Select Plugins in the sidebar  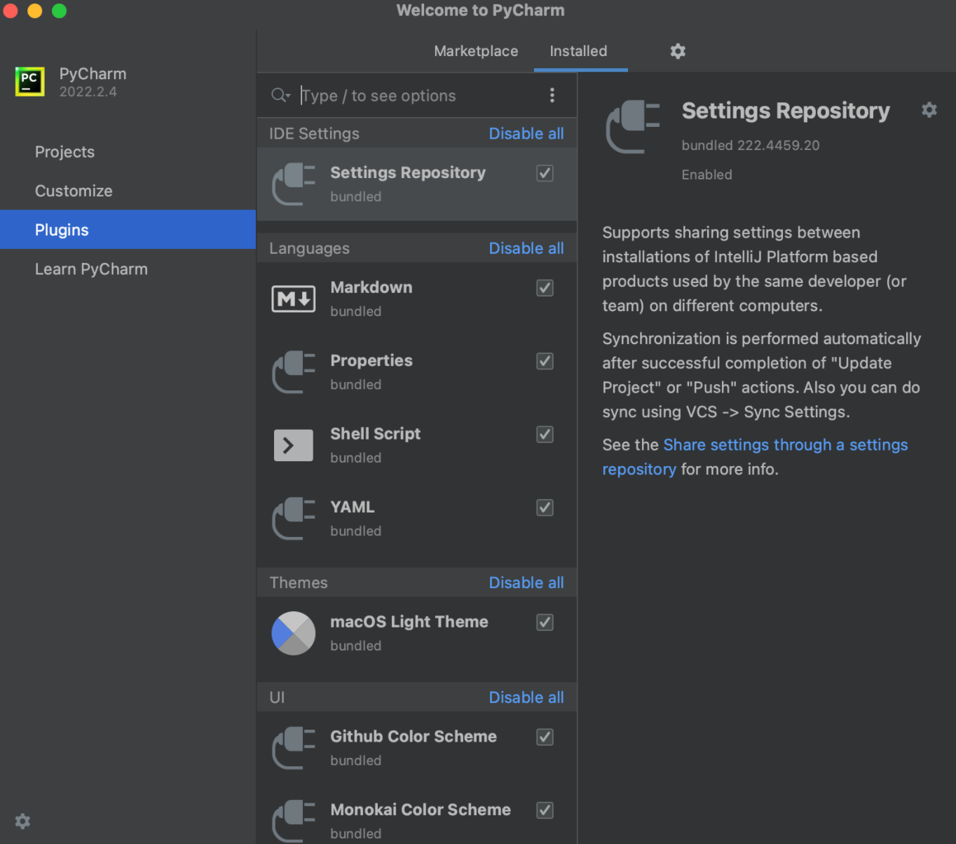128,229
